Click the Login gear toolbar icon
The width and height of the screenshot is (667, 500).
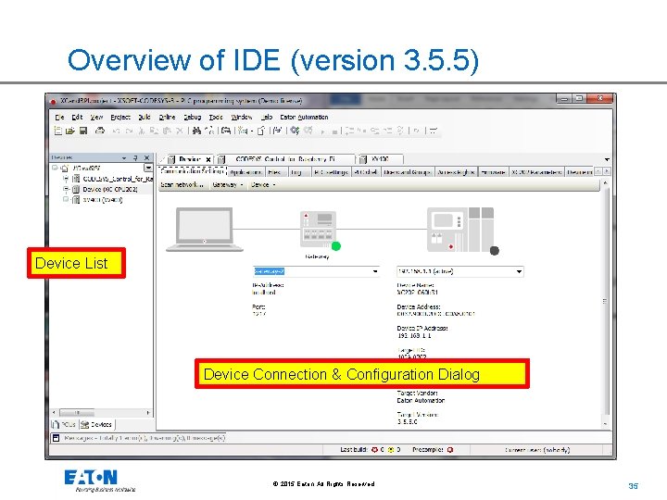(x=295, y=131)
